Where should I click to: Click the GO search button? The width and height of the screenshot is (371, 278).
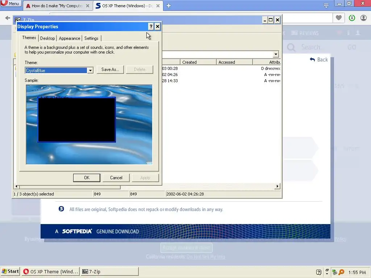click(351, 47)
